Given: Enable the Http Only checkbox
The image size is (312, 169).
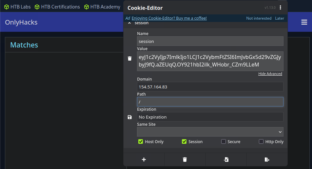Looking at the screenshot, I should click(x=261, y=142).
